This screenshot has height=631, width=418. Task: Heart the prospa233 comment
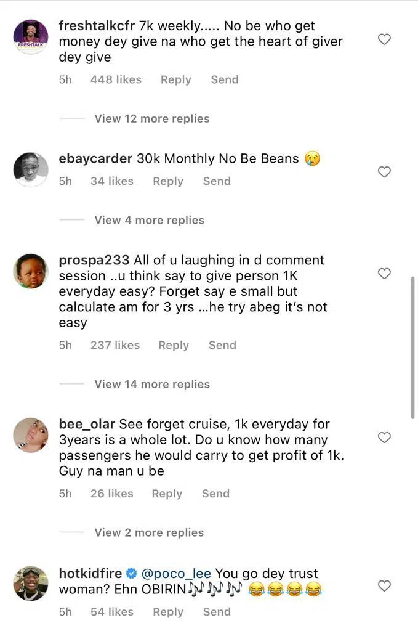384,274
